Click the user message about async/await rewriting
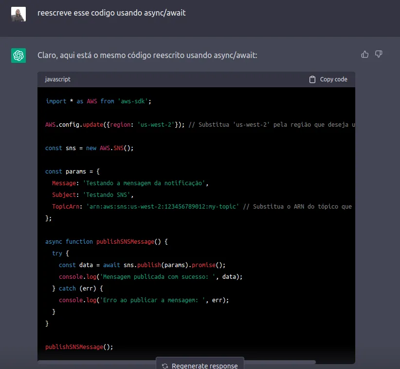The width and height of the screenshot is (400, 369). pyautogui.click(x=111, y=13)
